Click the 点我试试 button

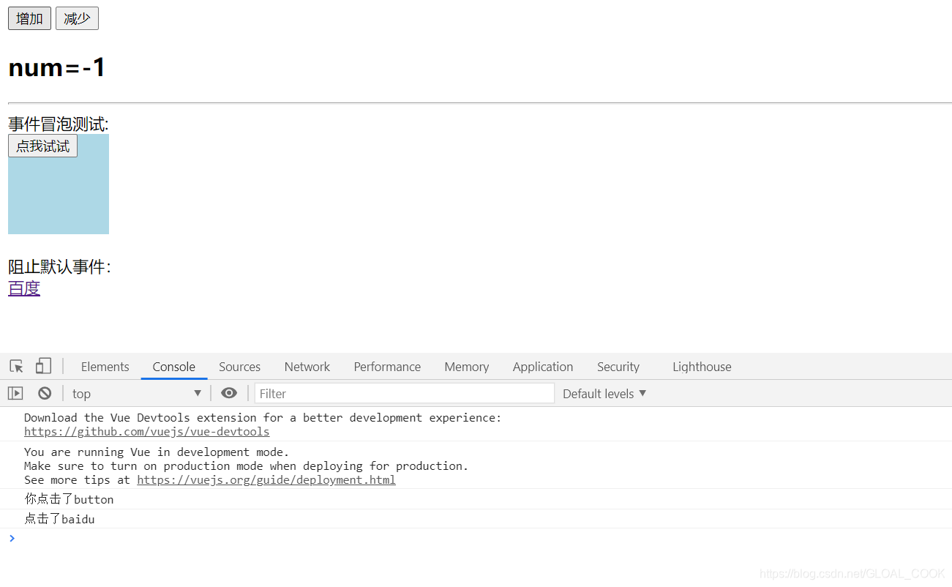42,146
